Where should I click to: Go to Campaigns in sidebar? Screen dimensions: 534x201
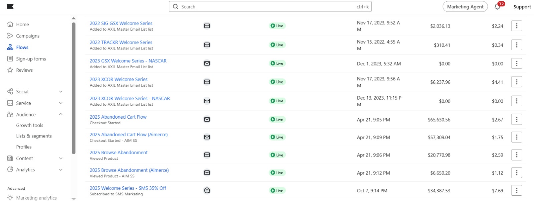coord(28,36)
